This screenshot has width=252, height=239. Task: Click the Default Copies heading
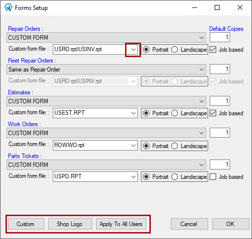click(x=226, y=29)
